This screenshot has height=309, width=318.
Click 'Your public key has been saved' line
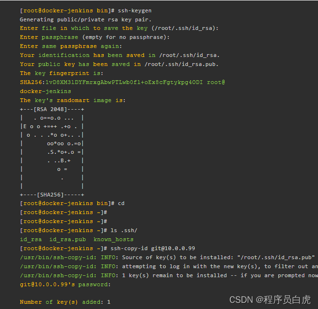click(119, 64)
